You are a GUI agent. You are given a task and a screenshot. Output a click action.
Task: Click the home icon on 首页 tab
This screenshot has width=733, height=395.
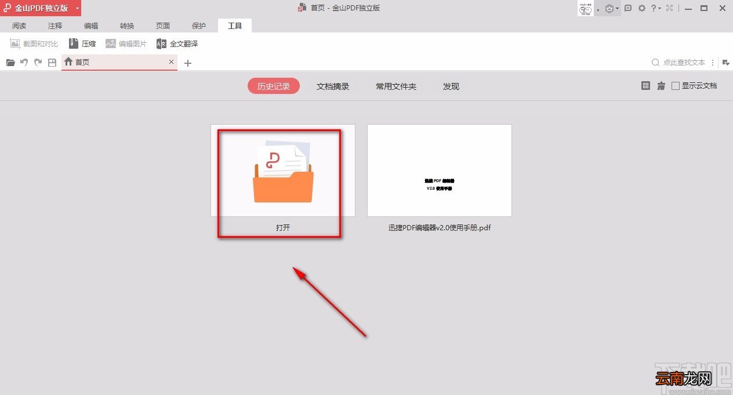[x=68, y=61]
